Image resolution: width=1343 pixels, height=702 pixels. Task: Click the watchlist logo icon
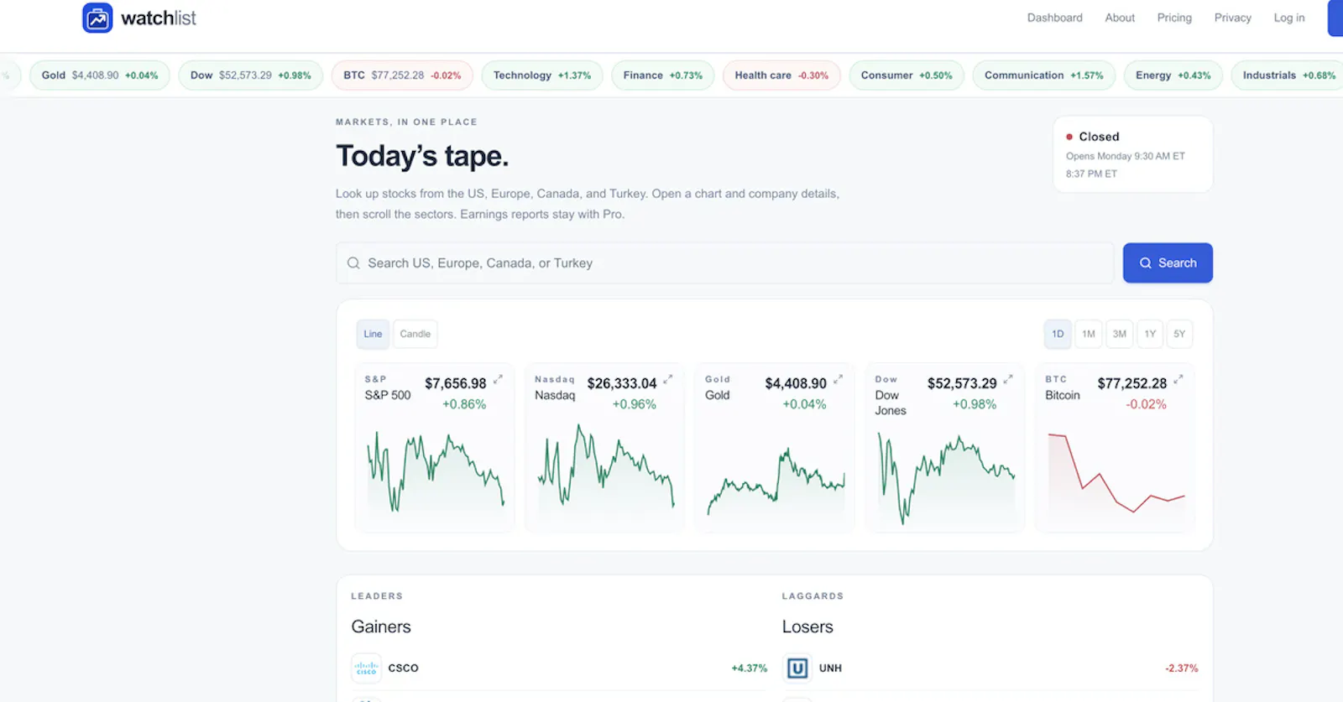pyautogui.click(x=97, y=18)
